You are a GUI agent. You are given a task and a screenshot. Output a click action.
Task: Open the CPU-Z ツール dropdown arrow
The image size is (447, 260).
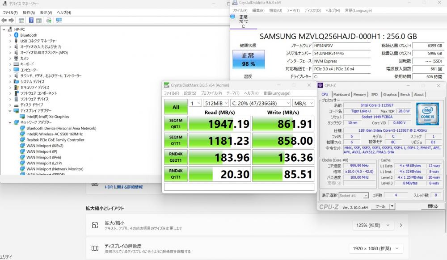[392, 206]
